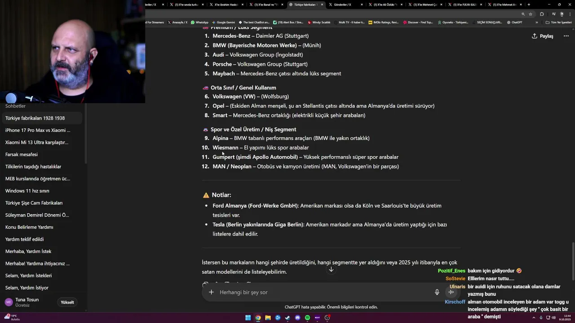The image size is (575, 323).
Task: Start voice mode with the waveform button
Action: tap(451, 292)
